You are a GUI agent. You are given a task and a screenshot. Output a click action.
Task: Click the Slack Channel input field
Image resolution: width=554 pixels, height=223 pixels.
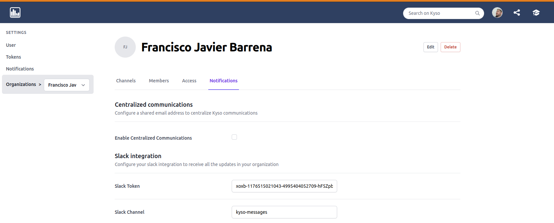(284, 212)
